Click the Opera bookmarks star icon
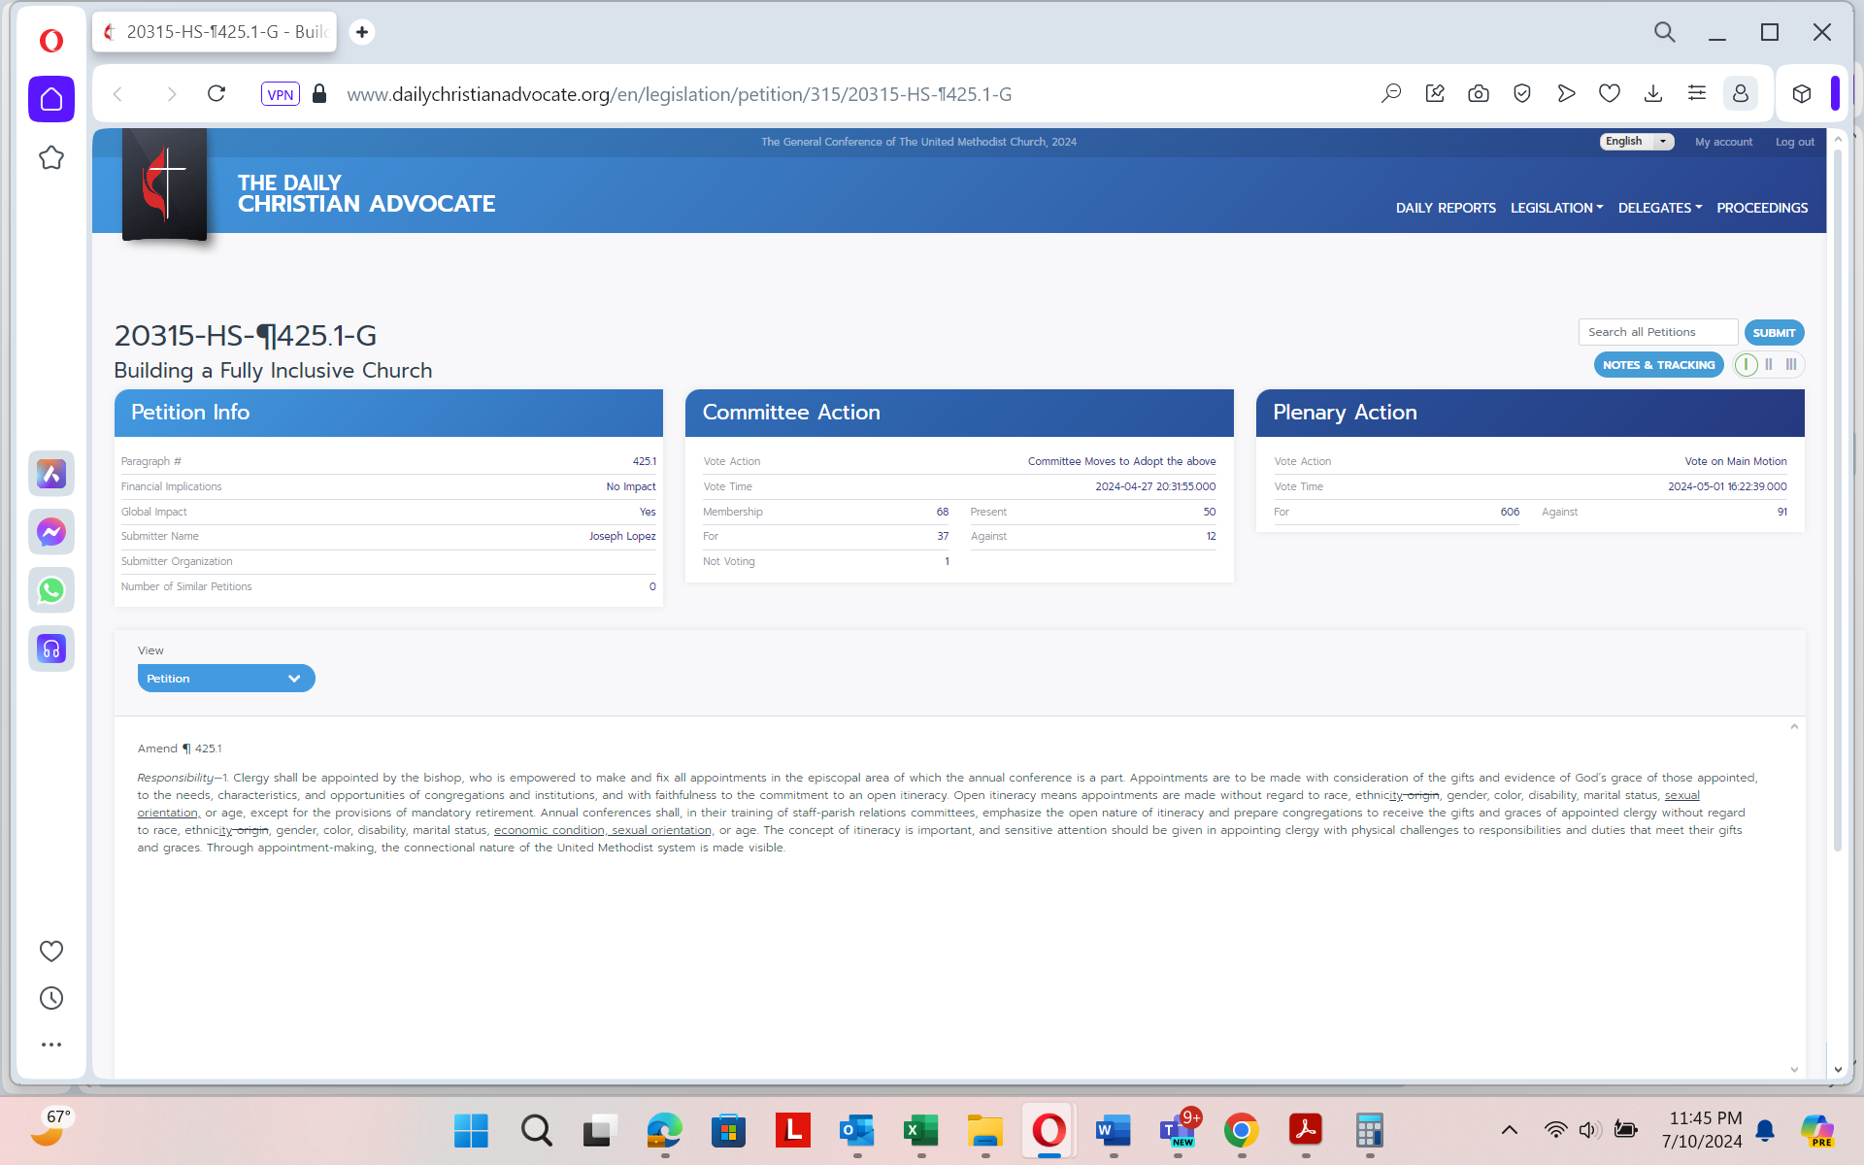The height and width of the screenshot is (1165, 1864). click(x=51, y=158)
